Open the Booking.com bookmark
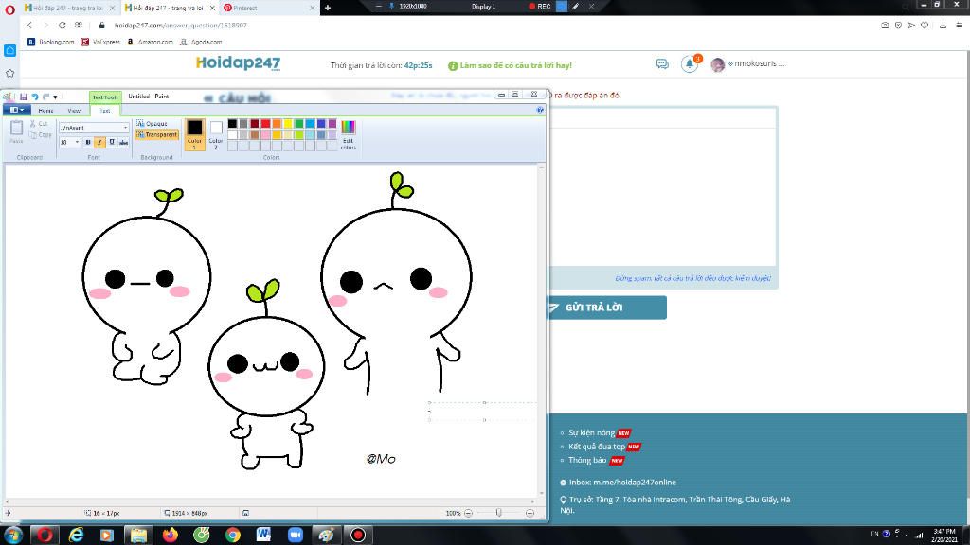 [51, 42]
